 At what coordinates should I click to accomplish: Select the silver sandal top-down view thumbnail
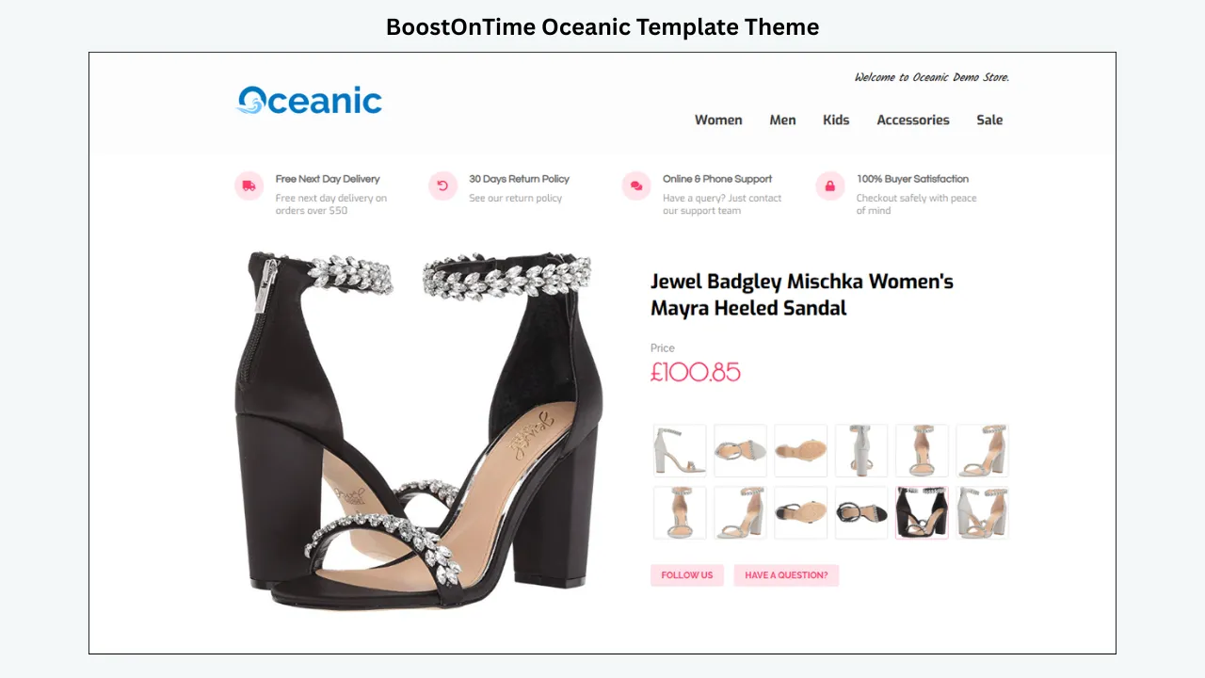740,451
